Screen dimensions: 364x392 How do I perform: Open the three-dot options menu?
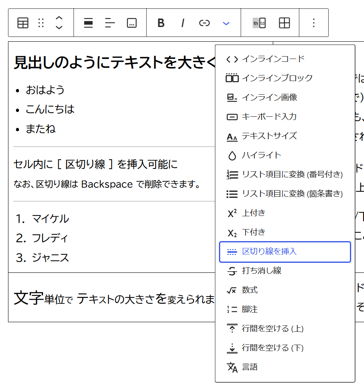tap(314, 23)
